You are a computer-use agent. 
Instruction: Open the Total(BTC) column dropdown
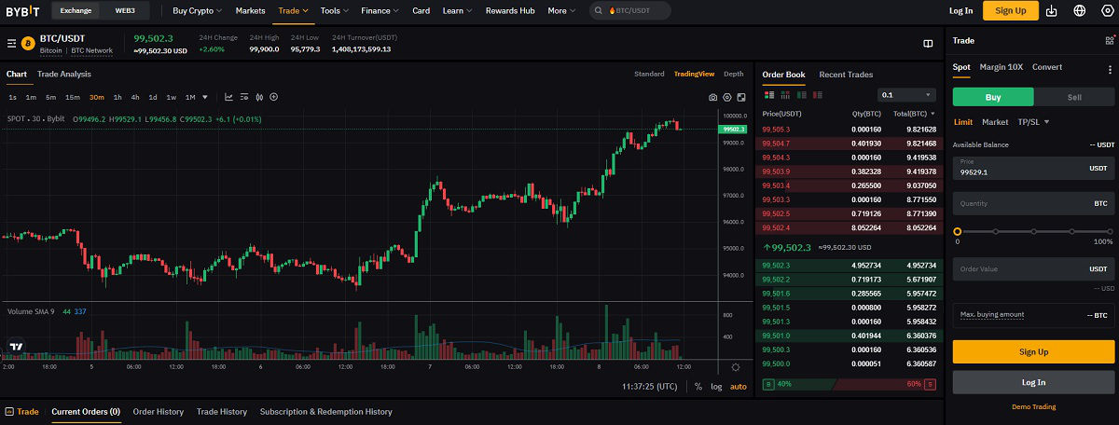click(x=913, y=114)
